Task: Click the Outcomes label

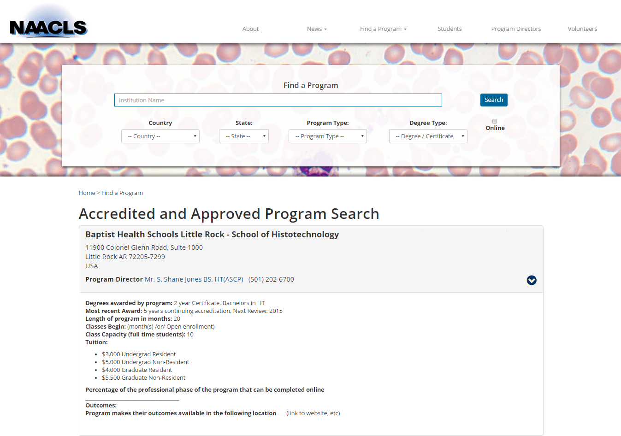Action: click(x=101, y=406)
